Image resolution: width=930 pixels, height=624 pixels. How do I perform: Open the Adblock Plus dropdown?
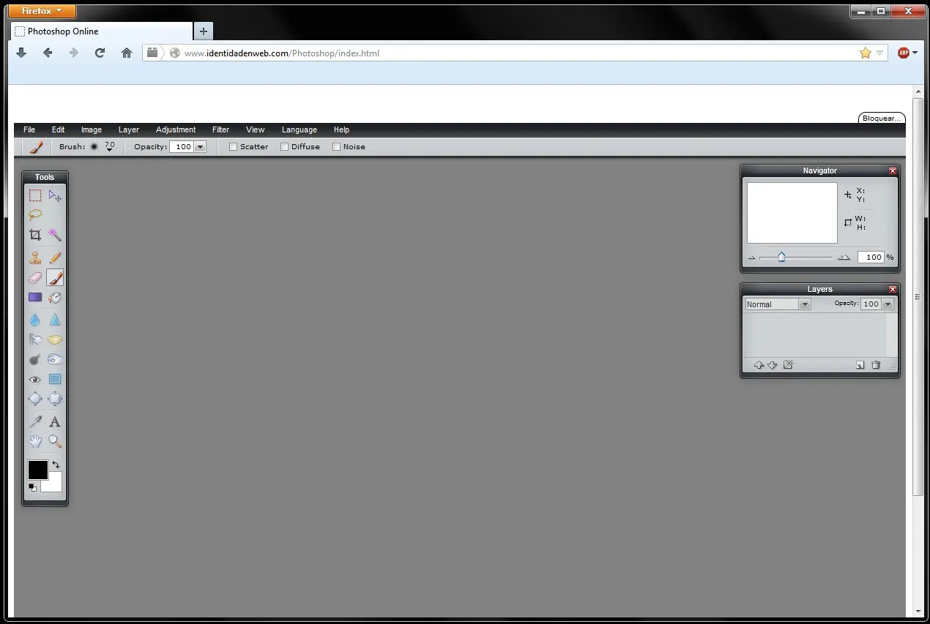click(x=915, y=53)
